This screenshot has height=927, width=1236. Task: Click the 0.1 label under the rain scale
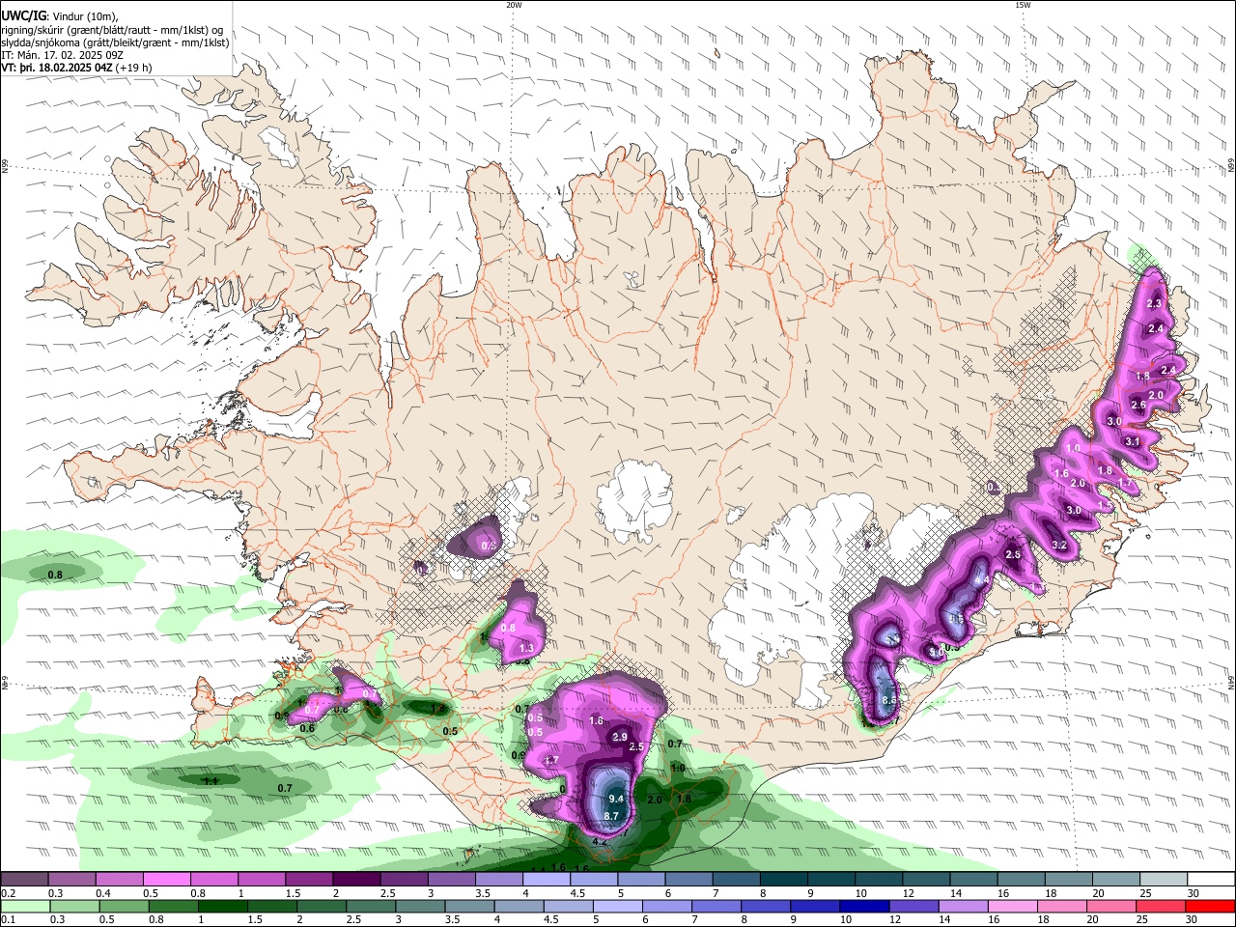point(8,920)
